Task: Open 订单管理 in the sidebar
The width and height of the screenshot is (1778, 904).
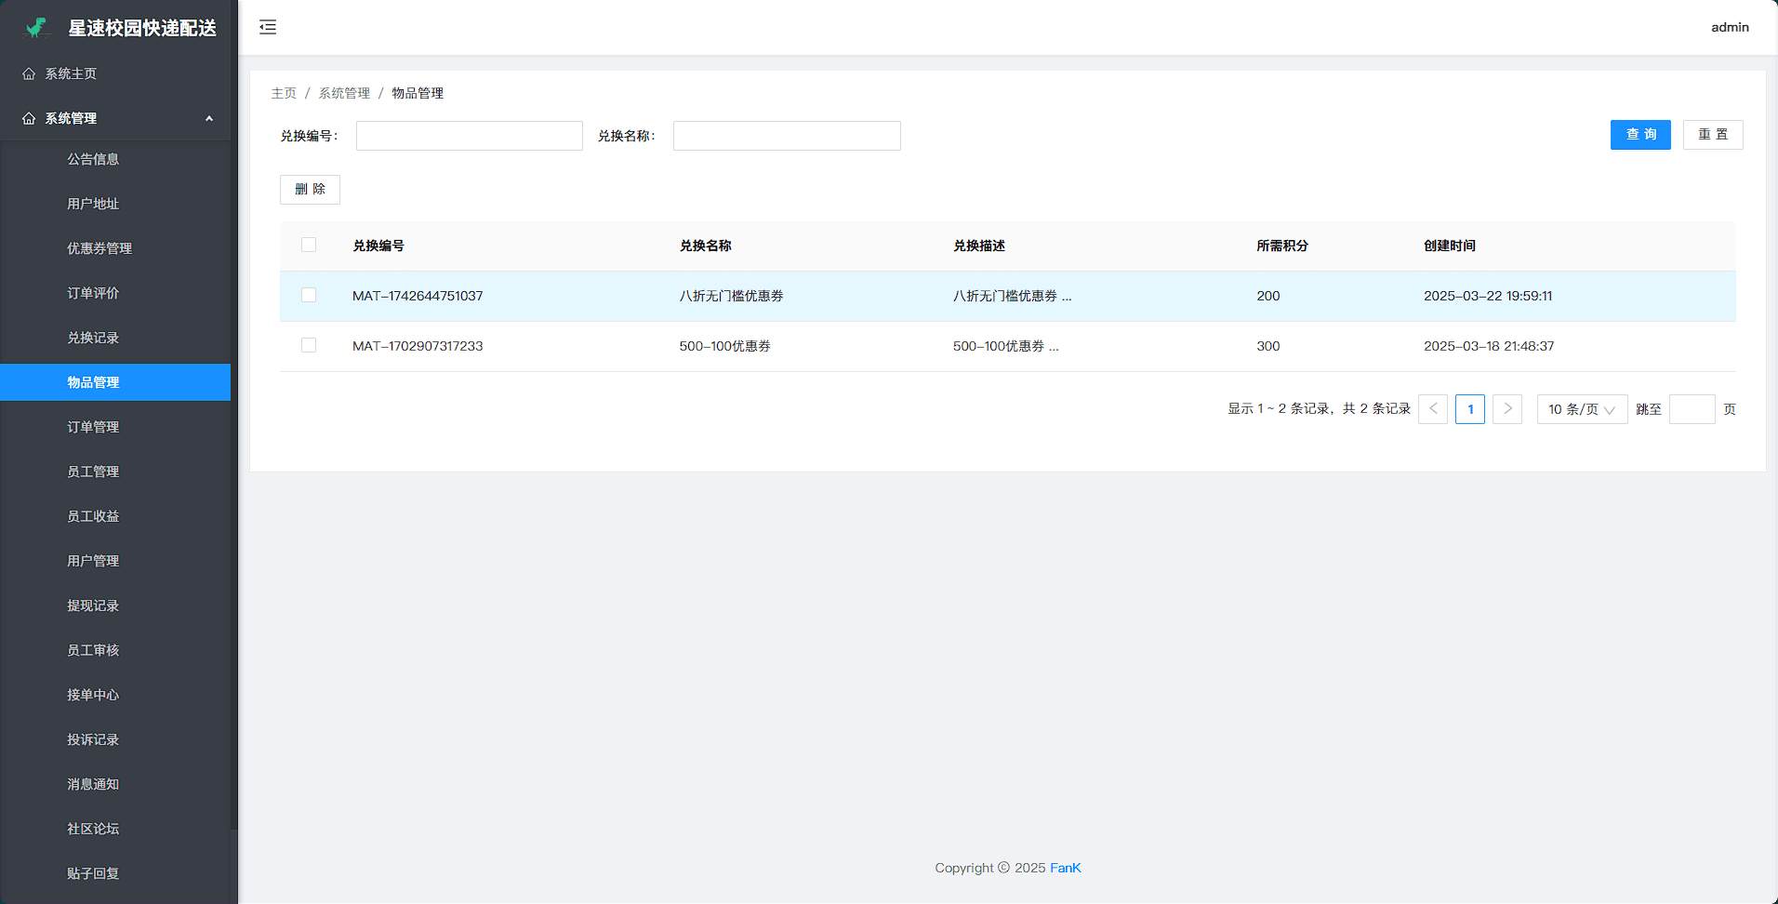Action: [x=93, y=427]
